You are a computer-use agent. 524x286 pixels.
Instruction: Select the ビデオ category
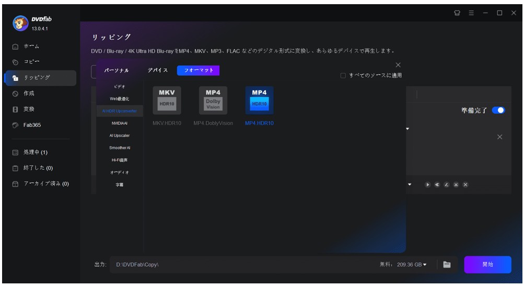[x=120, y=87]
